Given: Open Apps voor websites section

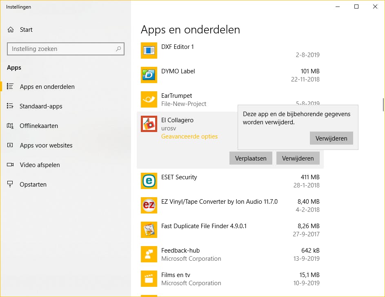Looking at the screenshot, I should pos(46,145).
